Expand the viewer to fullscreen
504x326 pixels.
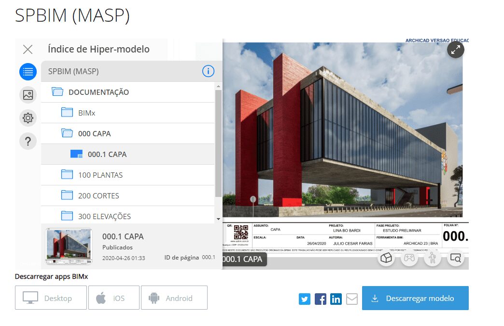[455, 50]
